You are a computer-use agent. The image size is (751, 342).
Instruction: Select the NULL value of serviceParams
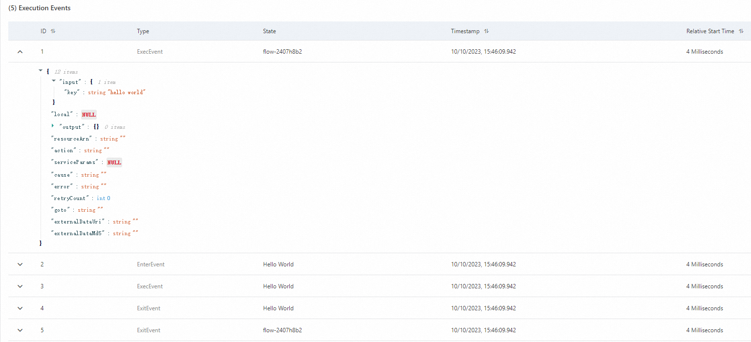[x=114, y=162]
